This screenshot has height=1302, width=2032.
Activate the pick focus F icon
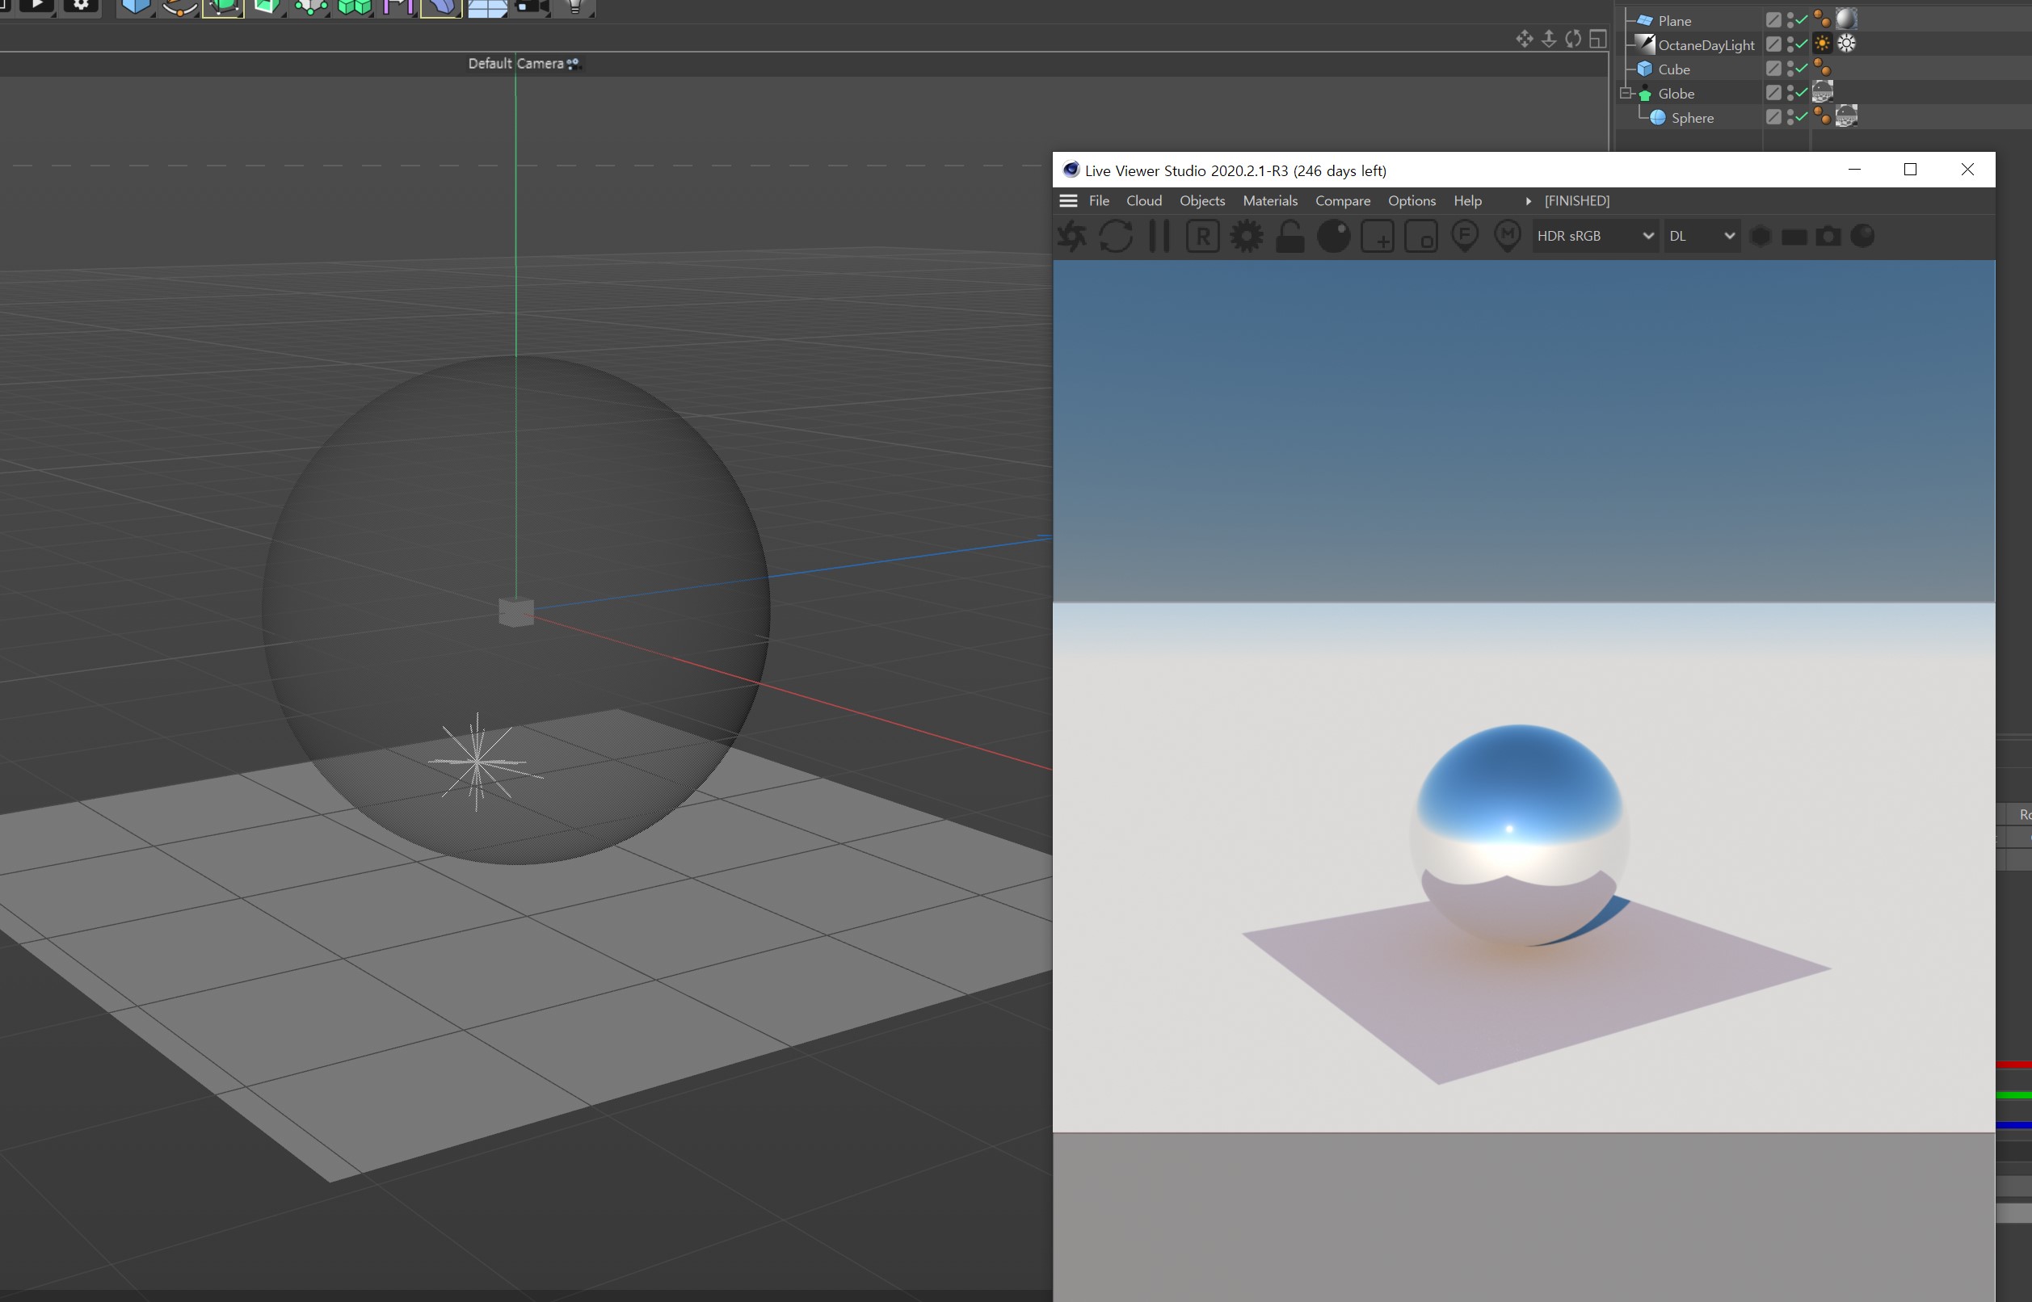[x=1465, y=236]
